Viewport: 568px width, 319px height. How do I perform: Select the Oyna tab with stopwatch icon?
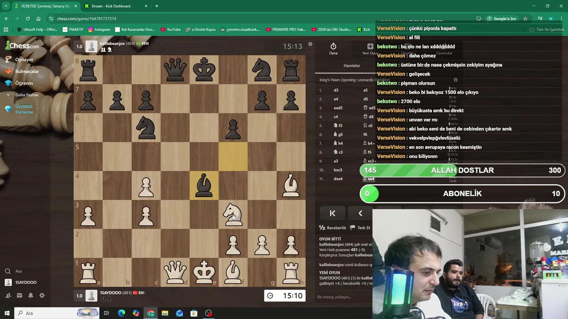click(333, 49)
